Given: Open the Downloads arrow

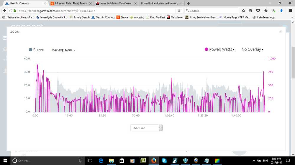Looking at the screenshot, I should click(x=281, y=11).
